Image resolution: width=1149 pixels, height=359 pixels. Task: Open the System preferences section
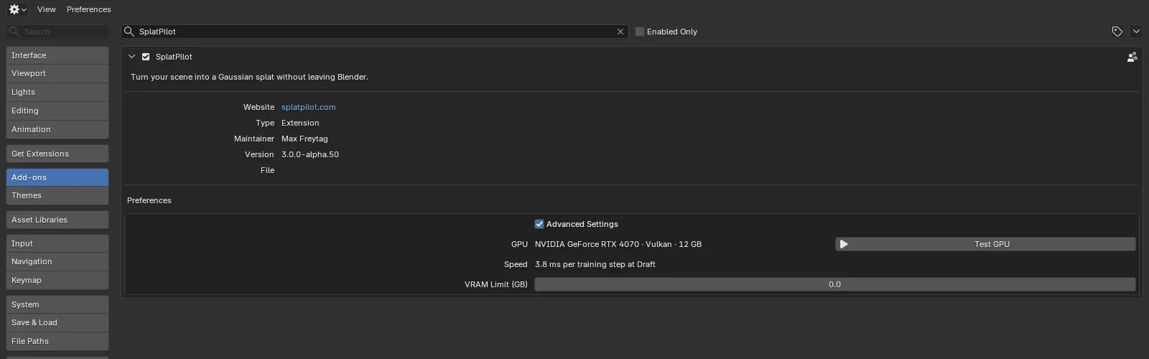pos(57,304)
